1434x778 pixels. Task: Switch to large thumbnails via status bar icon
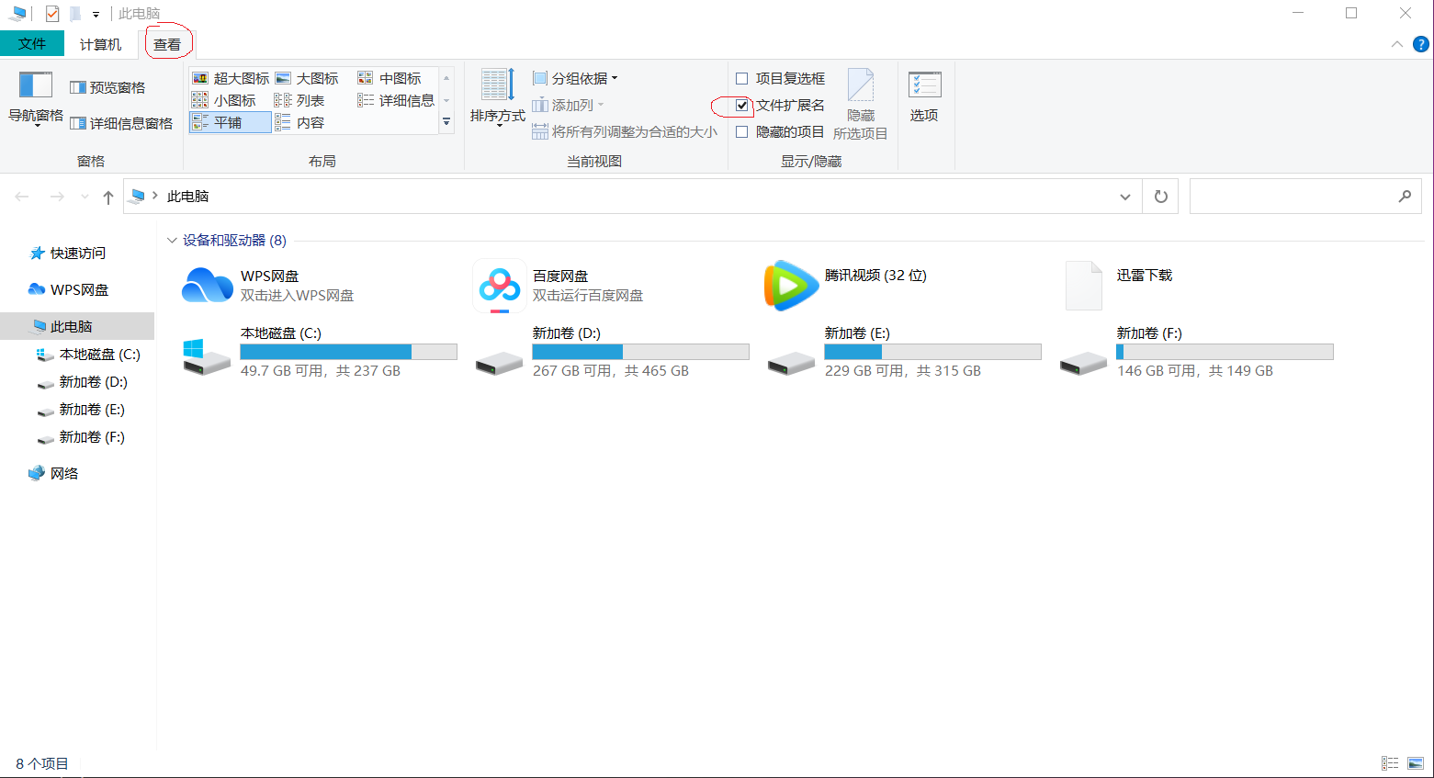click(x=1416, y=763)
